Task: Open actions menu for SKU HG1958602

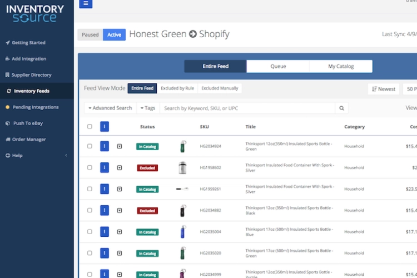Action: [x=105, y=167]
